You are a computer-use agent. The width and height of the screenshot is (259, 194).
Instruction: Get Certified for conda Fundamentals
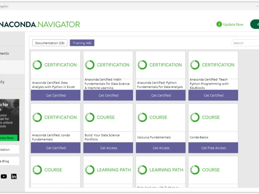tap(55, 148)
